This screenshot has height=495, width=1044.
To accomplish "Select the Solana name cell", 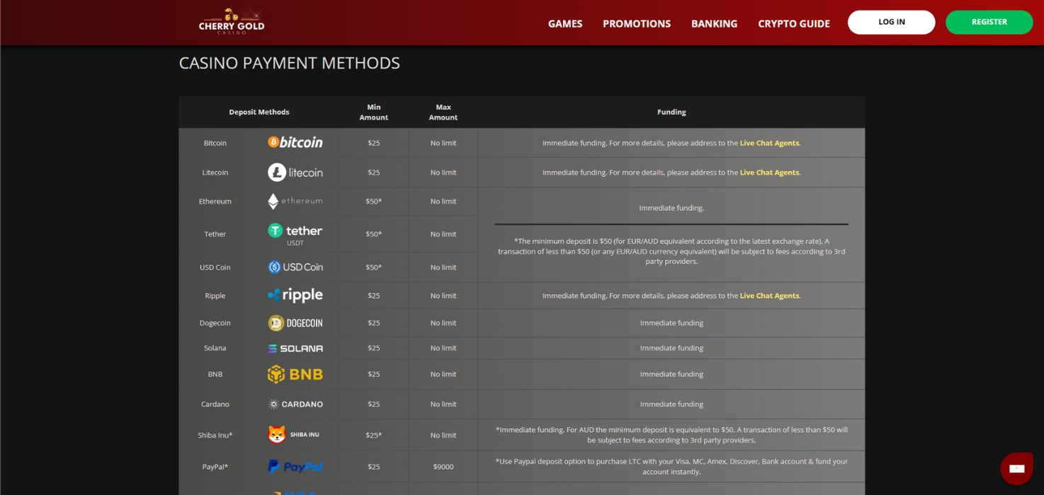I will coord(215,348).
